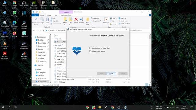
Task: Collapse the Last week (7) group
Action: pyautogui.click(x=53, y=45)
